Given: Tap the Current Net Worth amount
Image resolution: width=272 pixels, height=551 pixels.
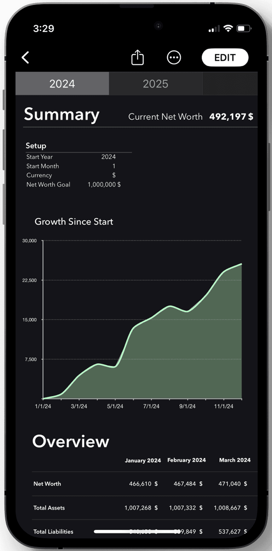Looking at the screenshot, I should click(x=231, y=117).
